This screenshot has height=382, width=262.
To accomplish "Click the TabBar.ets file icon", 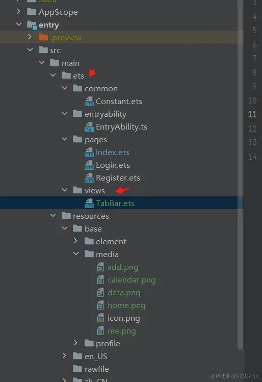I will click(89, 203).
